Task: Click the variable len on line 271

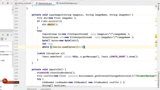Action: tap(49, 44)
